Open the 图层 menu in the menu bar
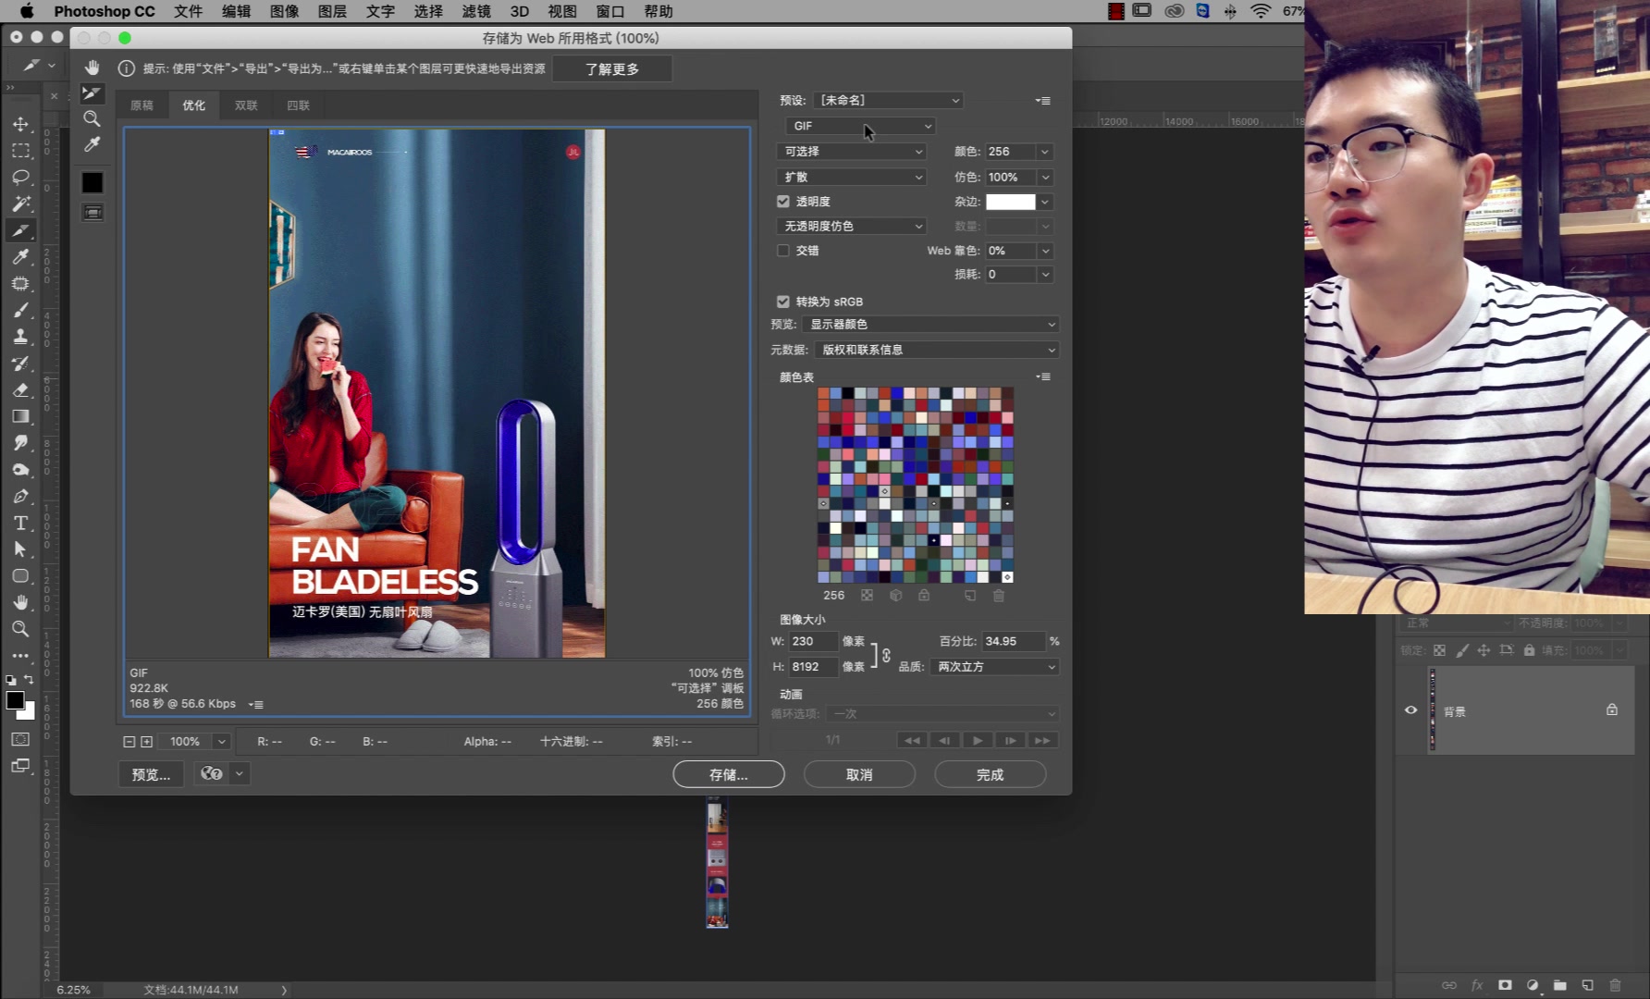 coord(332,11)
